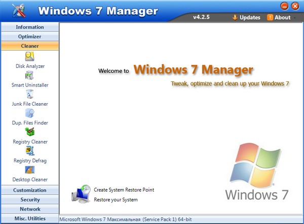This screenshot has width=304, height=224.
Task: Expand the Optimizer section
Action: pos(29,36)
